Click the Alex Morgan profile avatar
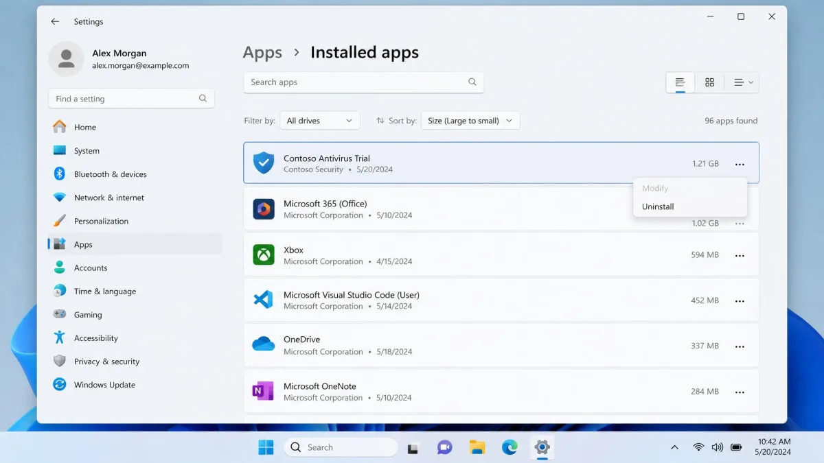 click(66, 59)
